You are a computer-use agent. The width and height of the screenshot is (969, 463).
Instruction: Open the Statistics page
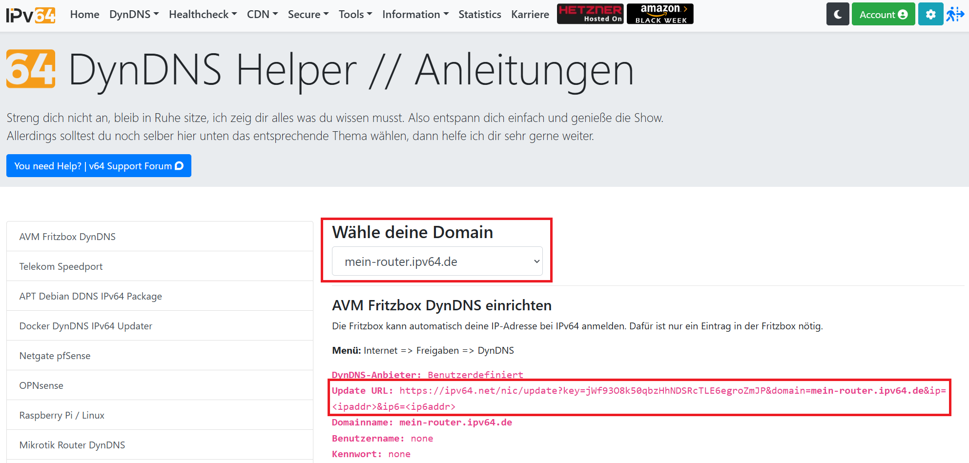[x=480, y=14]
